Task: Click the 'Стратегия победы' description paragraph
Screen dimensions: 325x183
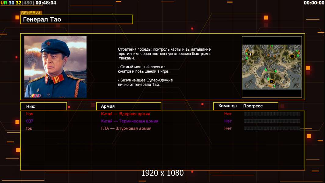Action: [x=164, y=54]
